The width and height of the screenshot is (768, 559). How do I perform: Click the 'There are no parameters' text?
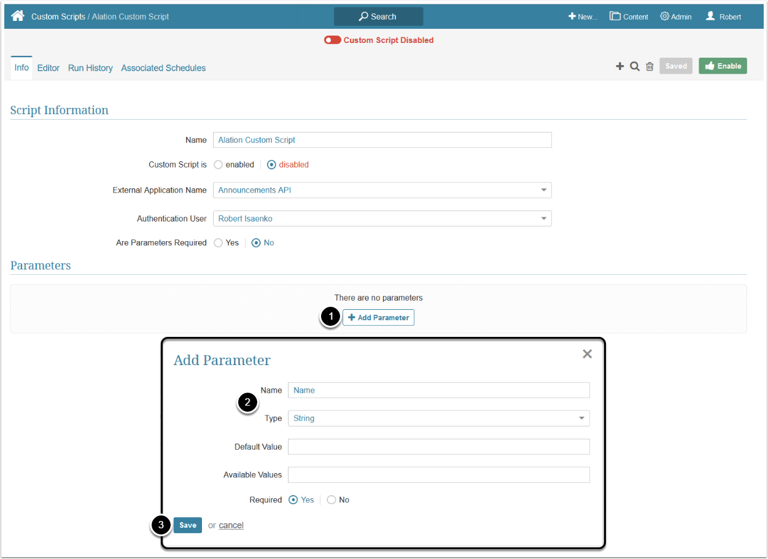378,298
